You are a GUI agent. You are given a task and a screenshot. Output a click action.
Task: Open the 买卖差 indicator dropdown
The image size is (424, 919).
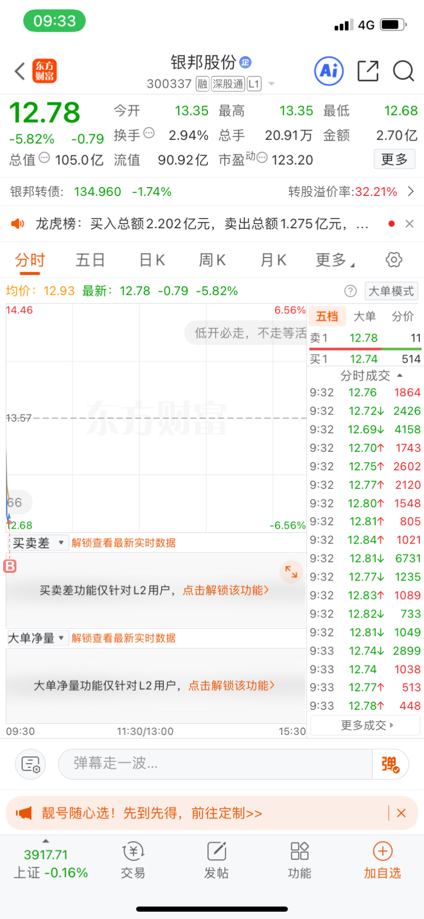point(38,543)
